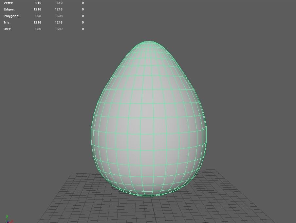Click the Edges label in the poly count display
The image size is (296, 223).
tap(9, 9)
